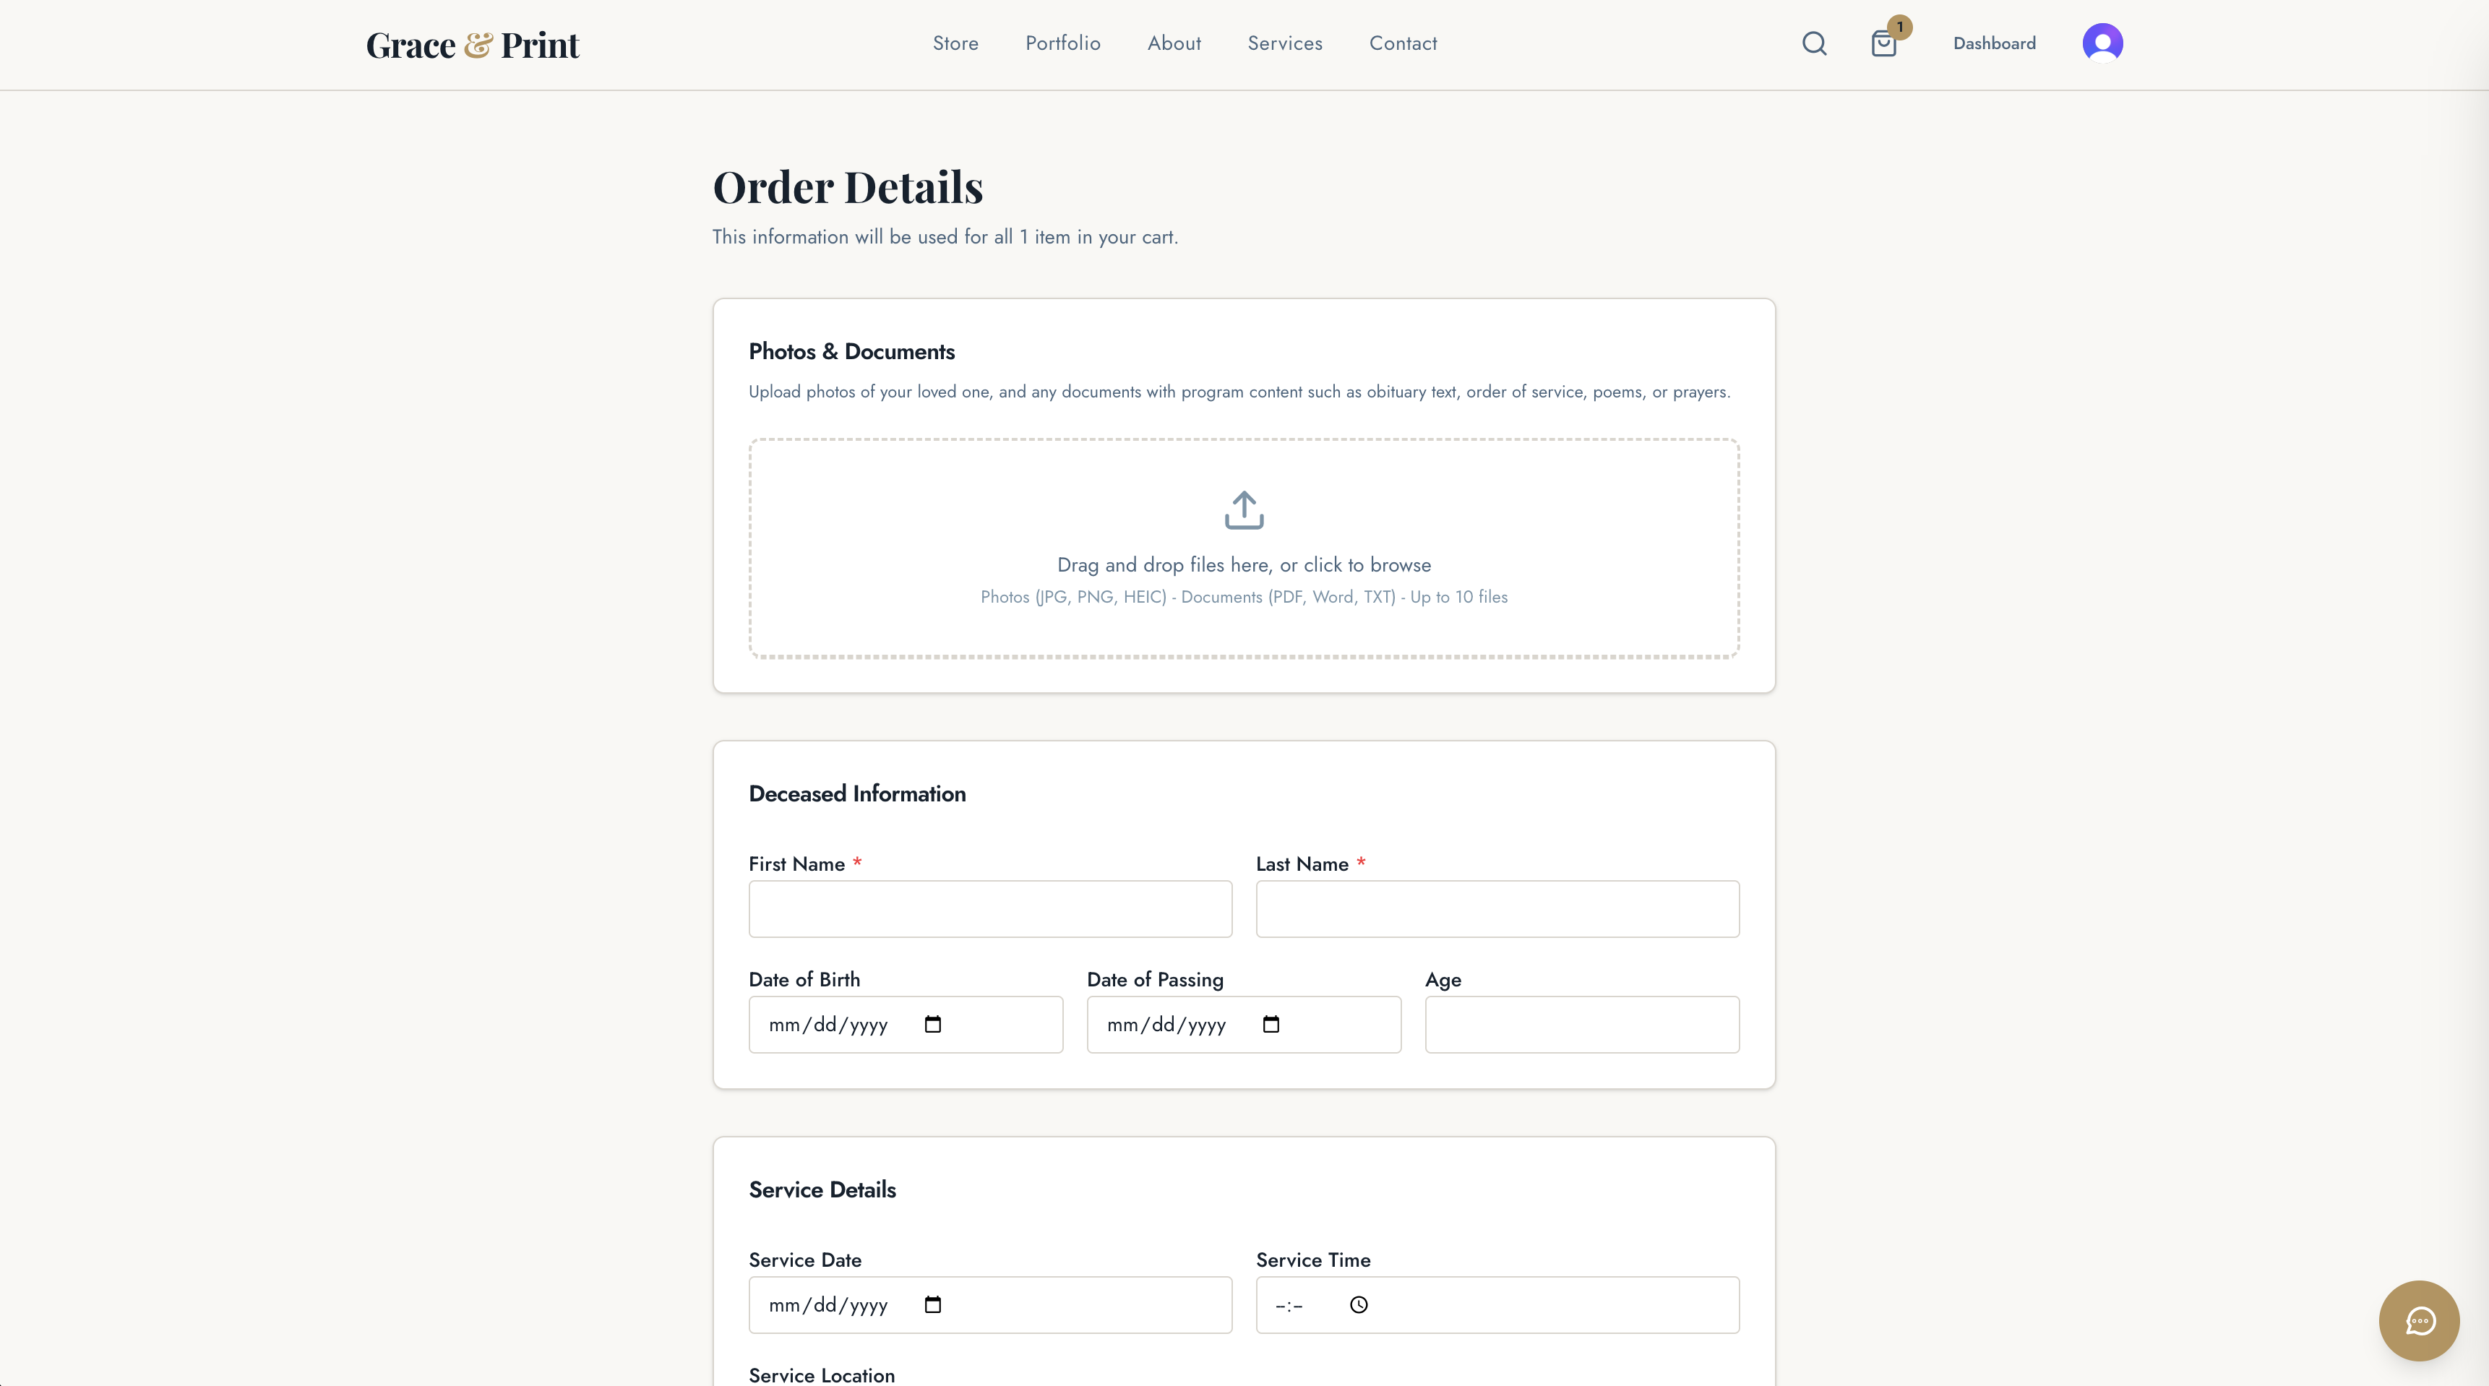
Task: Click the About navigation link
Action: [x=1174, y=43]
